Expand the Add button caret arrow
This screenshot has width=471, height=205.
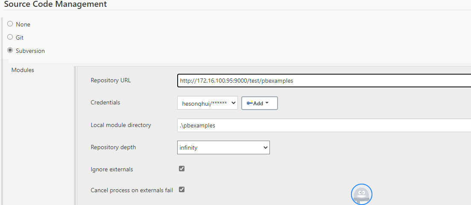[267, 103]
